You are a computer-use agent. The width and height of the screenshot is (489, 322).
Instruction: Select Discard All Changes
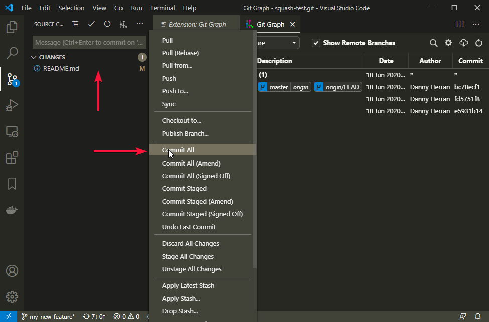202,244
